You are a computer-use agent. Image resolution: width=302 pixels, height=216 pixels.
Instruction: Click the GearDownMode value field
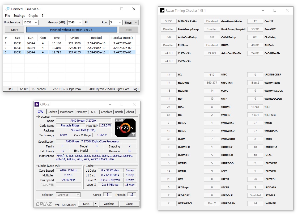coord(212,21)
